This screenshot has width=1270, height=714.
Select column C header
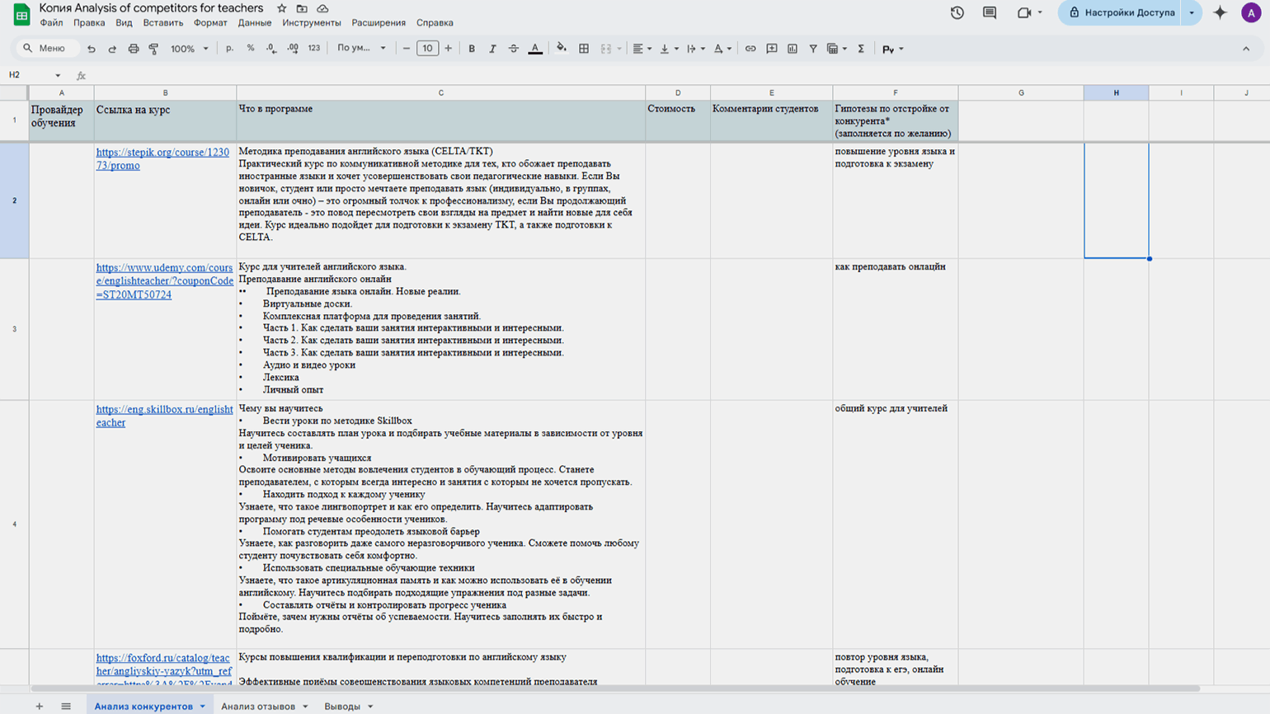click(x=441, y=93)
